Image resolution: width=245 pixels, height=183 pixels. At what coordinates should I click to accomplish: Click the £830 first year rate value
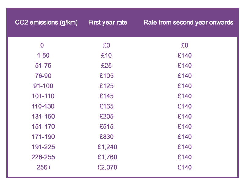coord(107,137)
